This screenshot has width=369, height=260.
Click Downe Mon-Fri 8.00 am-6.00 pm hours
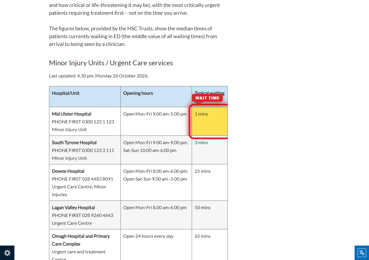tap(156, 171)
